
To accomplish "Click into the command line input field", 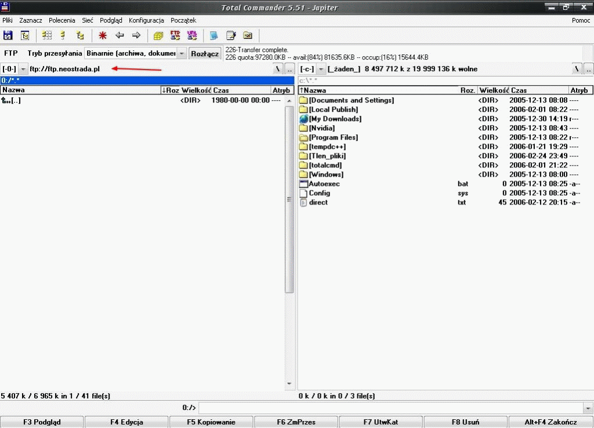I will 392,408.
